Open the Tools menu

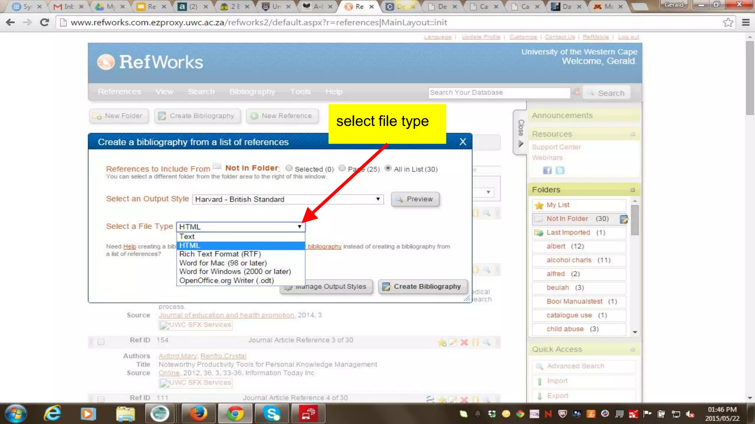[300, 92]
